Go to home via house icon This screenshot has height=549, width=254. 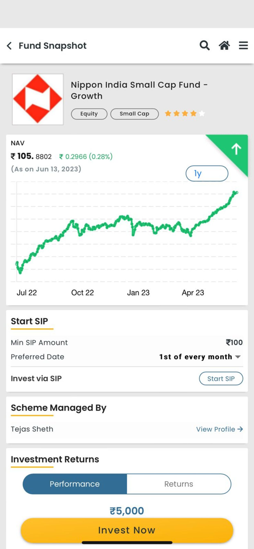pyautogui.click(x=224, y=45)
